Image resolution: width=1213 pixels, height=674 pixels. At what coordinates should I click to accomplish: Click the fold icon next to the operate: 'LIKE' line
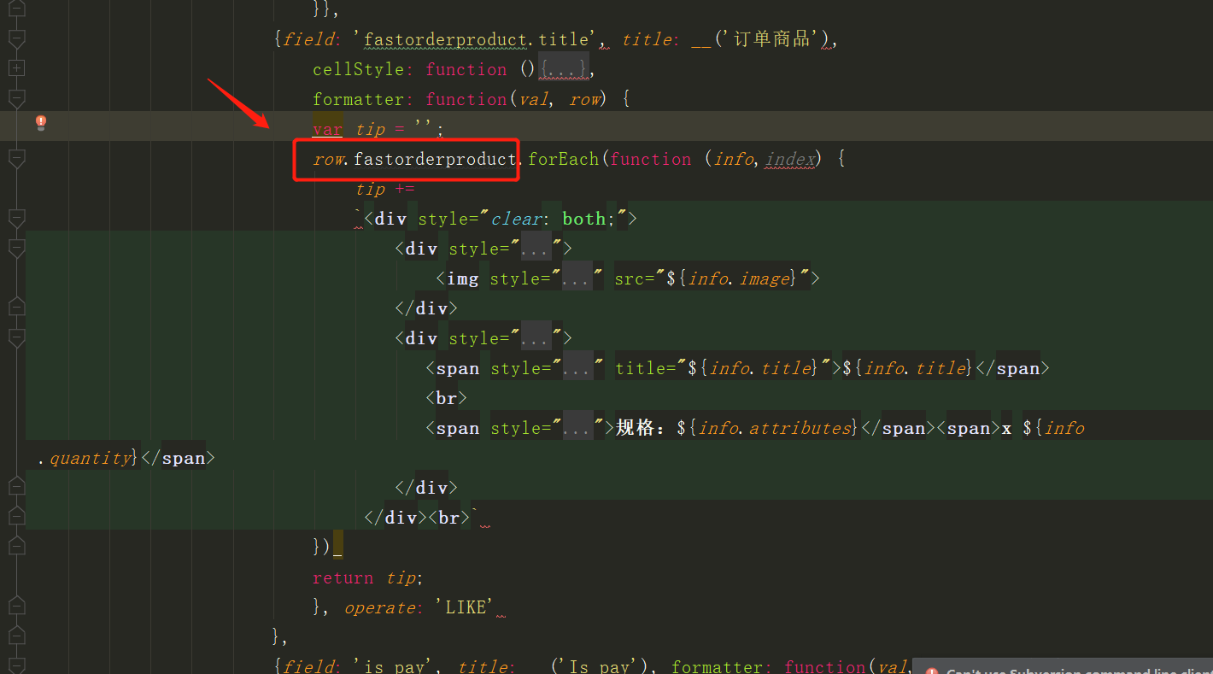(16, 607)
